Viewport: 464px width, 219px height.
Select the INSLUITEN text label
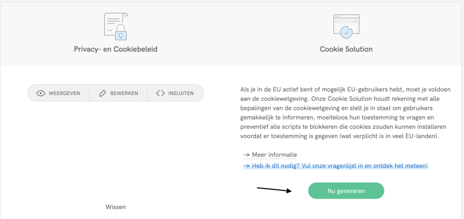point(180,94)
